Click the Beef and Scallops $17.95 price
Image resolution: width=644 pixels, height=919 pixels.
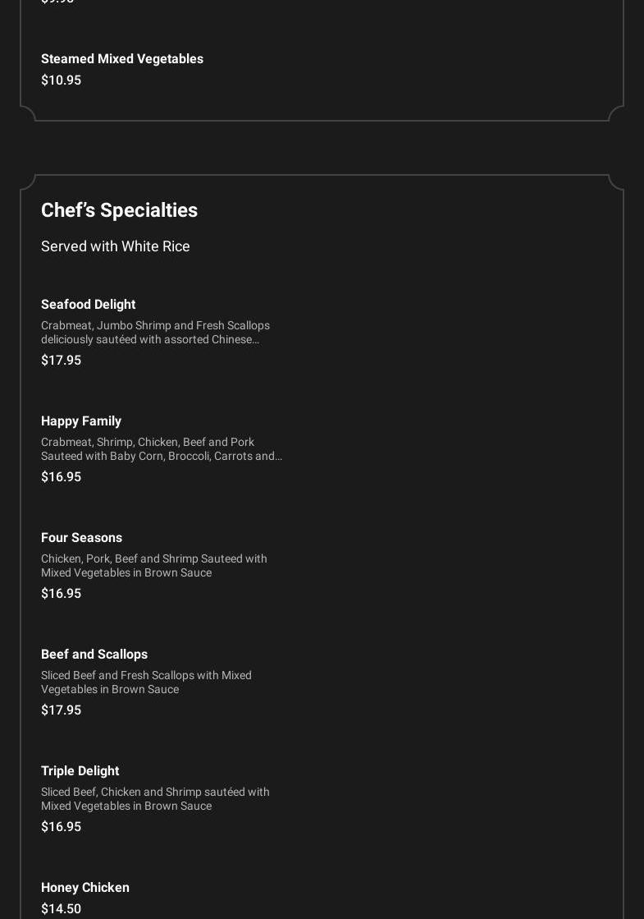(x=61, y=710)
